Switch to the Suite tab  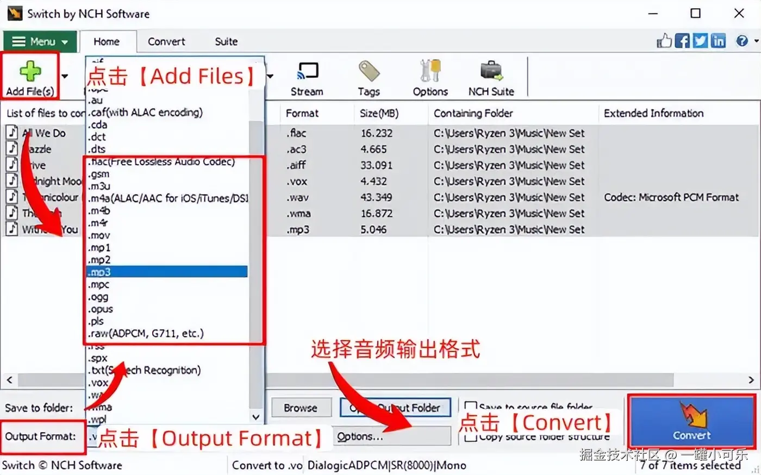pos(226,41)
